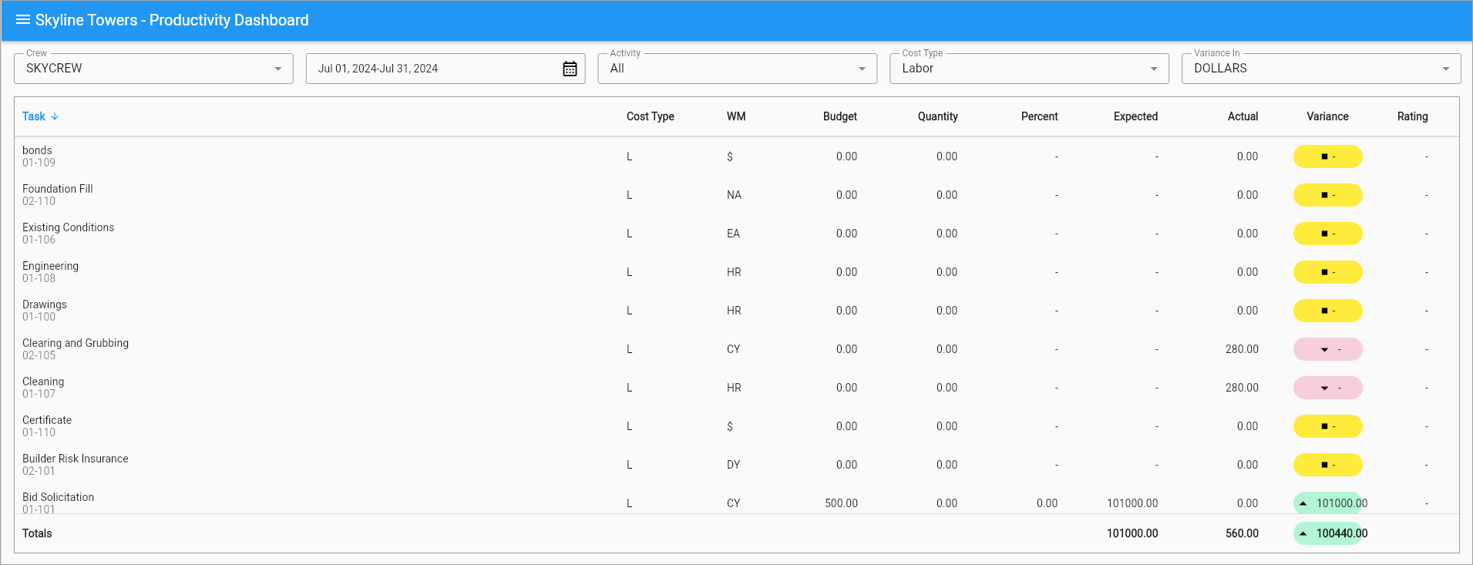Click the variance badge for Foundation Fill
The image size is (1473, 565).
(1327, 195)
